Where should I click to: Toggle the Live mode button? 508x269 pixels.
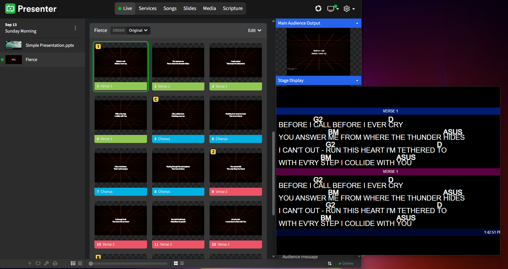[125, 9]
